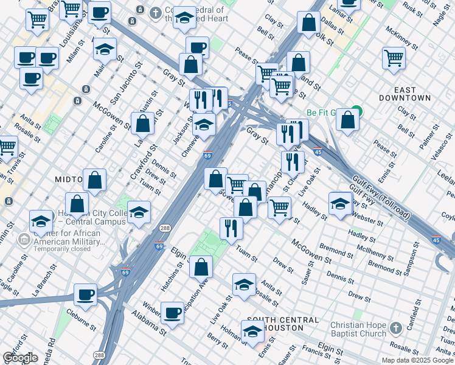Select the museum icon for African American Military
Image resolution: width=455 pixels, height=365 pixels.
coord(24,238)
